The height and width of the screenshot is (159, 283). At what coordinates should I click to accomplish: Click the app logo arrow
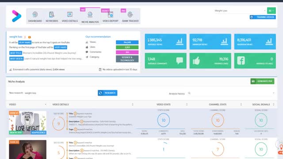(x=16, y=16)
